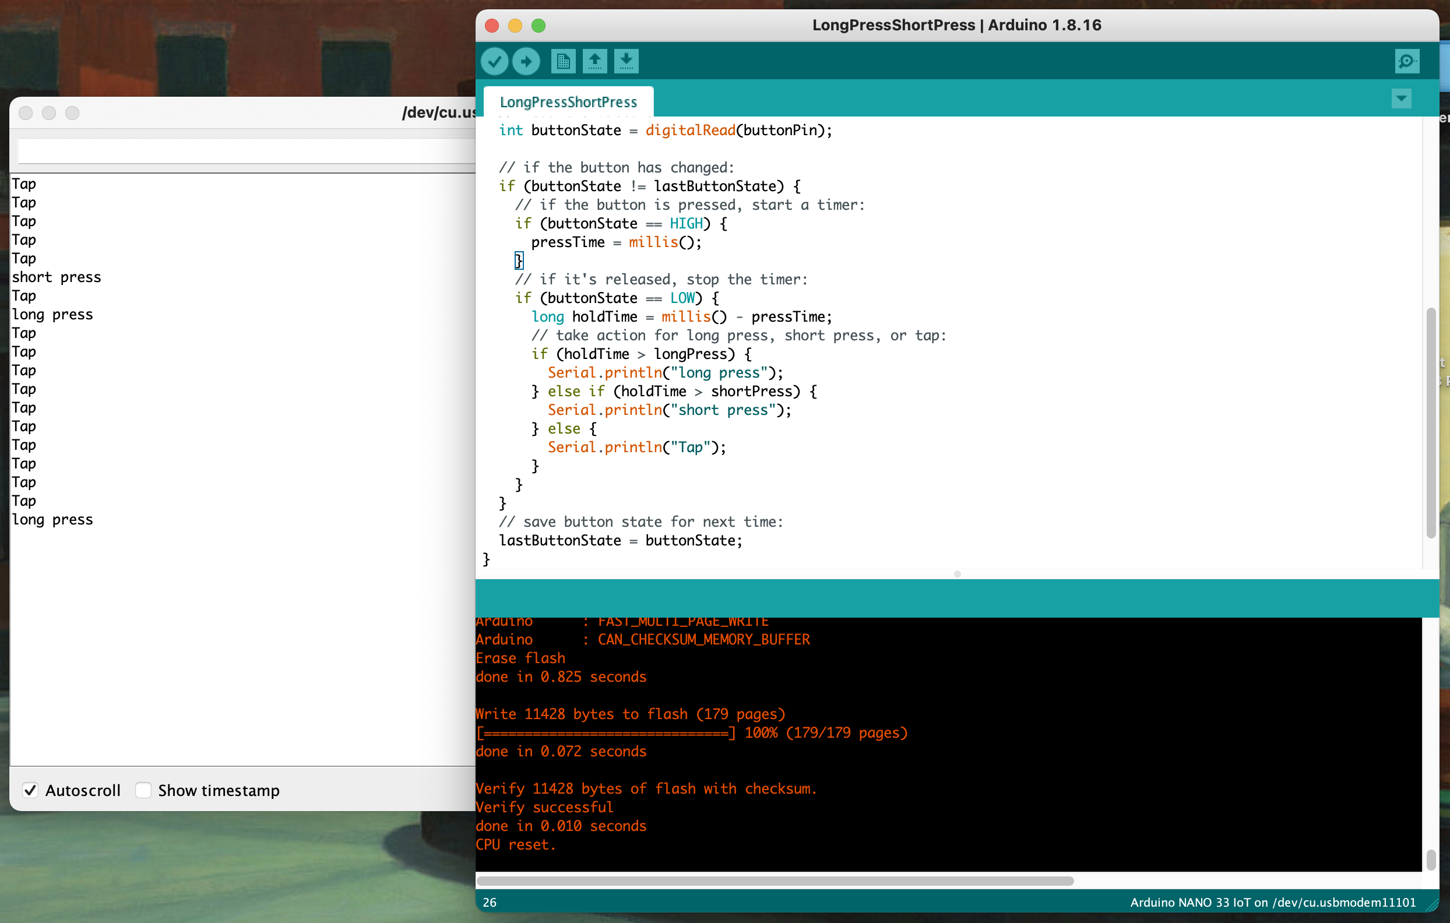Toggle the Autoscroll checkbox

click(30, 790)
